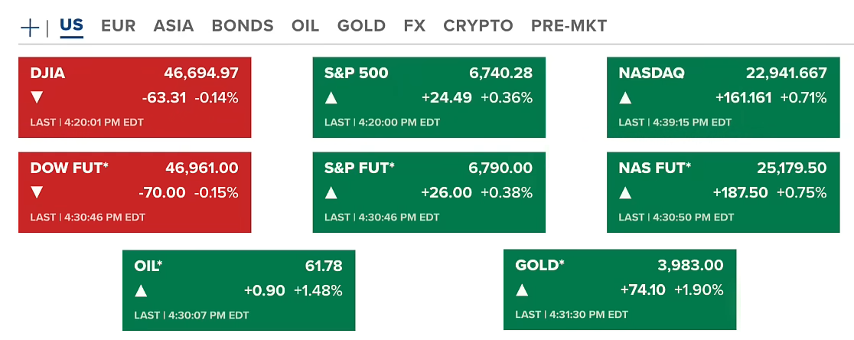Click the plus icon to add markets
854x340 pixels.
[29, 27]
